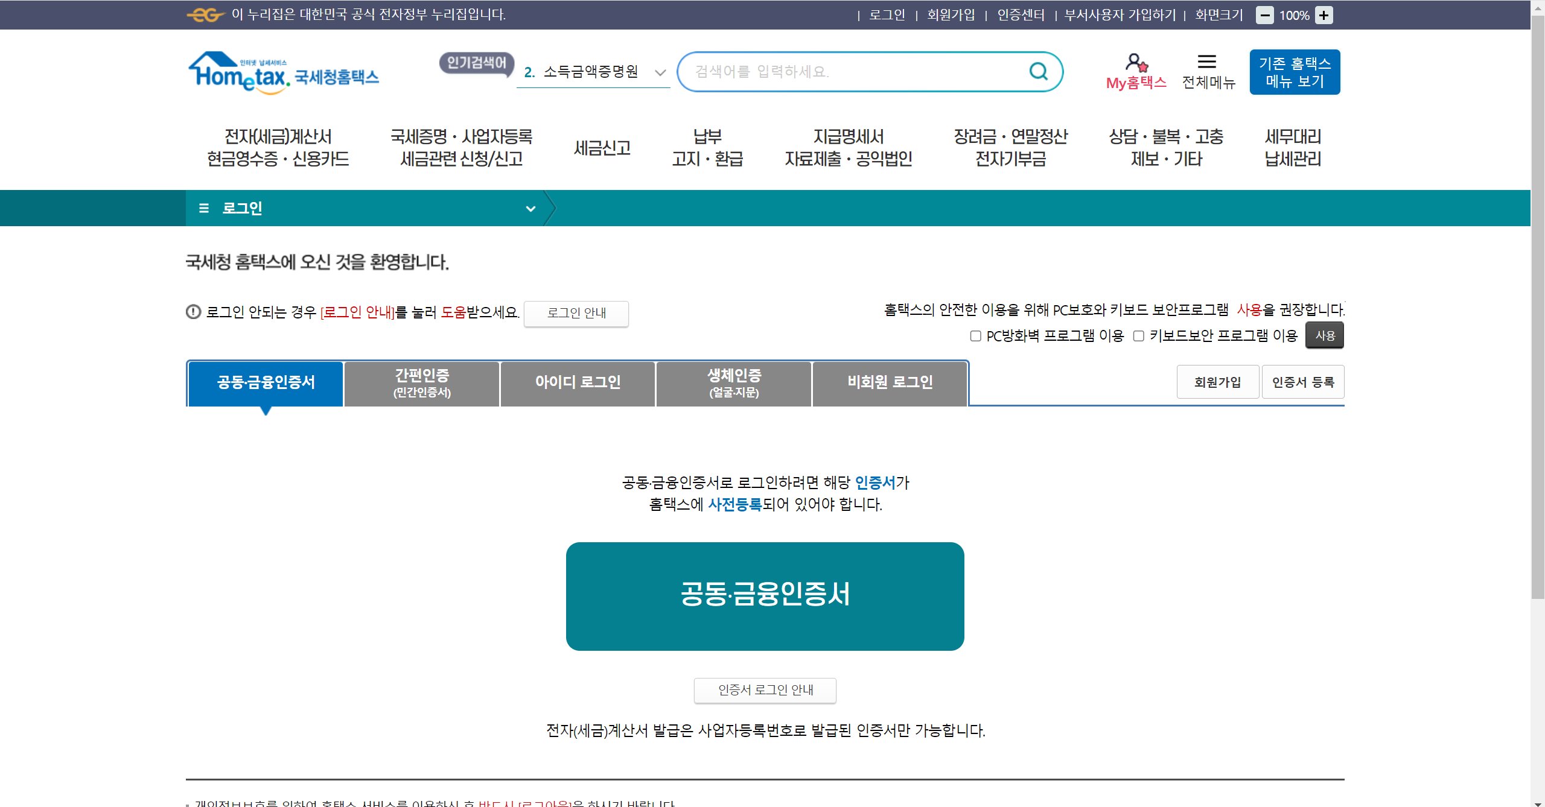Click the 로그인 안내 button

(x=576, y=313)
